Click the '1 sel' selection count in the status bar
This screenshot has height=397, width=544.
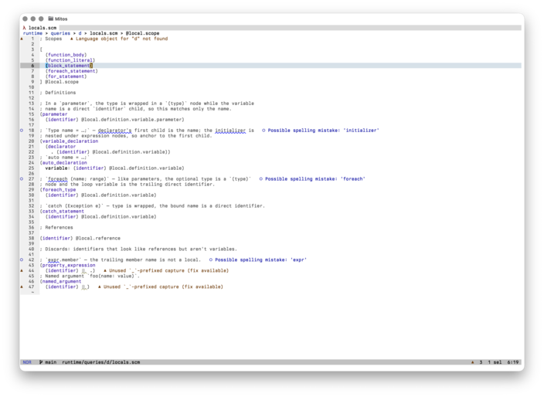[495, 362]
